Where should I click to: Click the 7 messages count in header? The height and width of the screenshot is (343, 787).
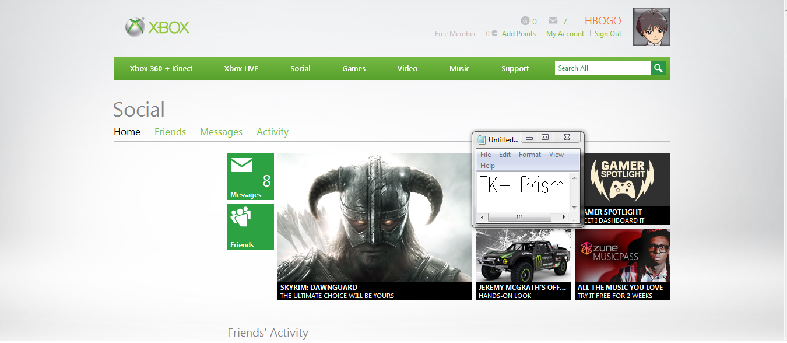click(x=565, y=22)
